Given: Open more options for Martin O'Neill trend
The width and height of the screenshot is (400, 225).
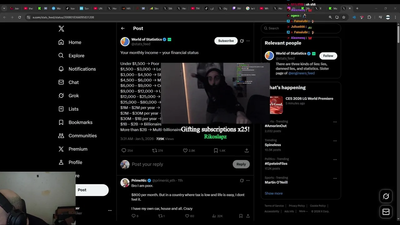Looking at the screenshot, I should 335,178.
